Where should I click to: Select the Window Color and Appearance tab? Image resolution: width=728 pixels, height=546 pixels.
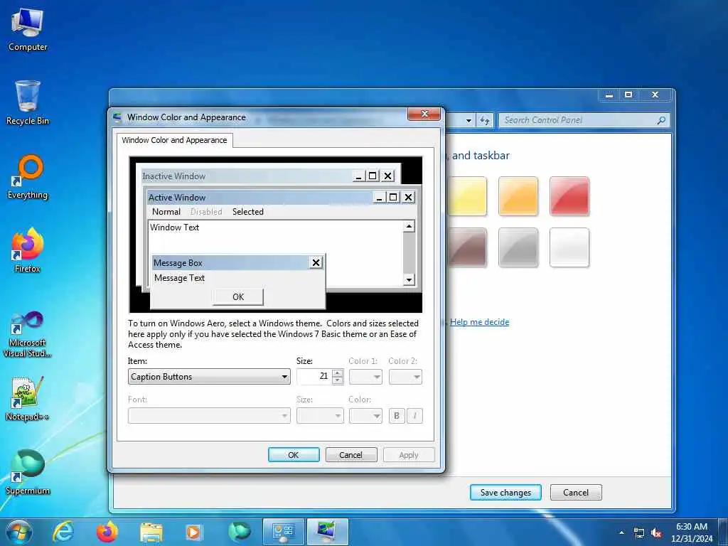(175, 140)
